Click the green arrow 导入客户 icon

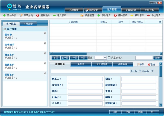[54, 15]
